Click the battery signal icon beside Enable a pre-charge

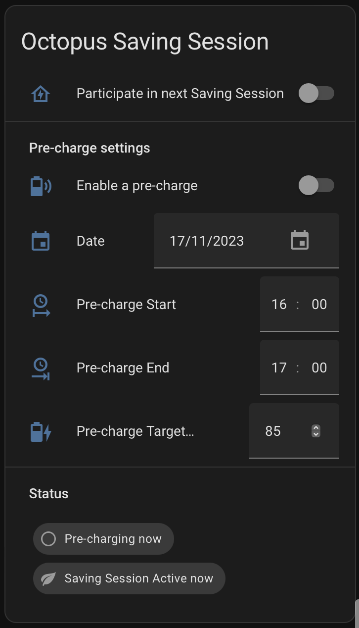41,186
